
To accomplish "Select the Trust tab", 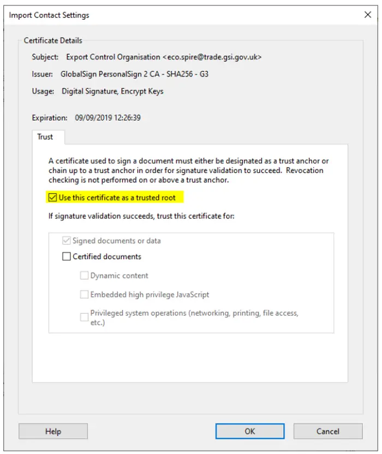I will [x=45, y=136].
